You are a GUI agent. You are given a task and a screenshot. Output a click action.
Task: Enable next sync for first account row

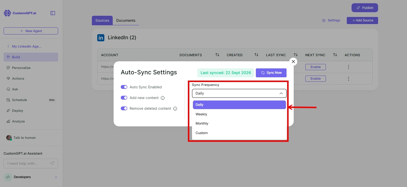click(315, 67)
